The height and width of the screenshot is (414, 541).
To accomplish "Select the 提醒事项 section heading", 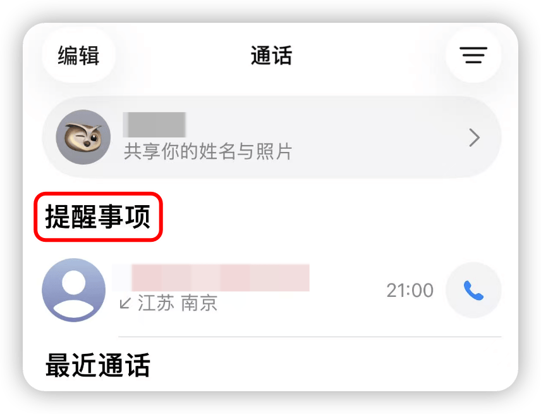I will (98, 216).
